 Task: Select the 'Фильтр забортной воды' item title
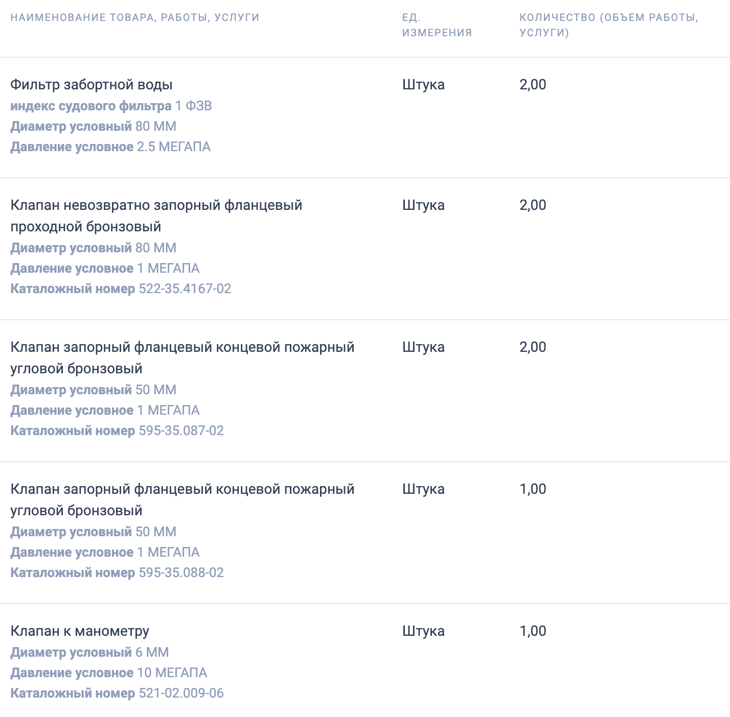[92, 85]
